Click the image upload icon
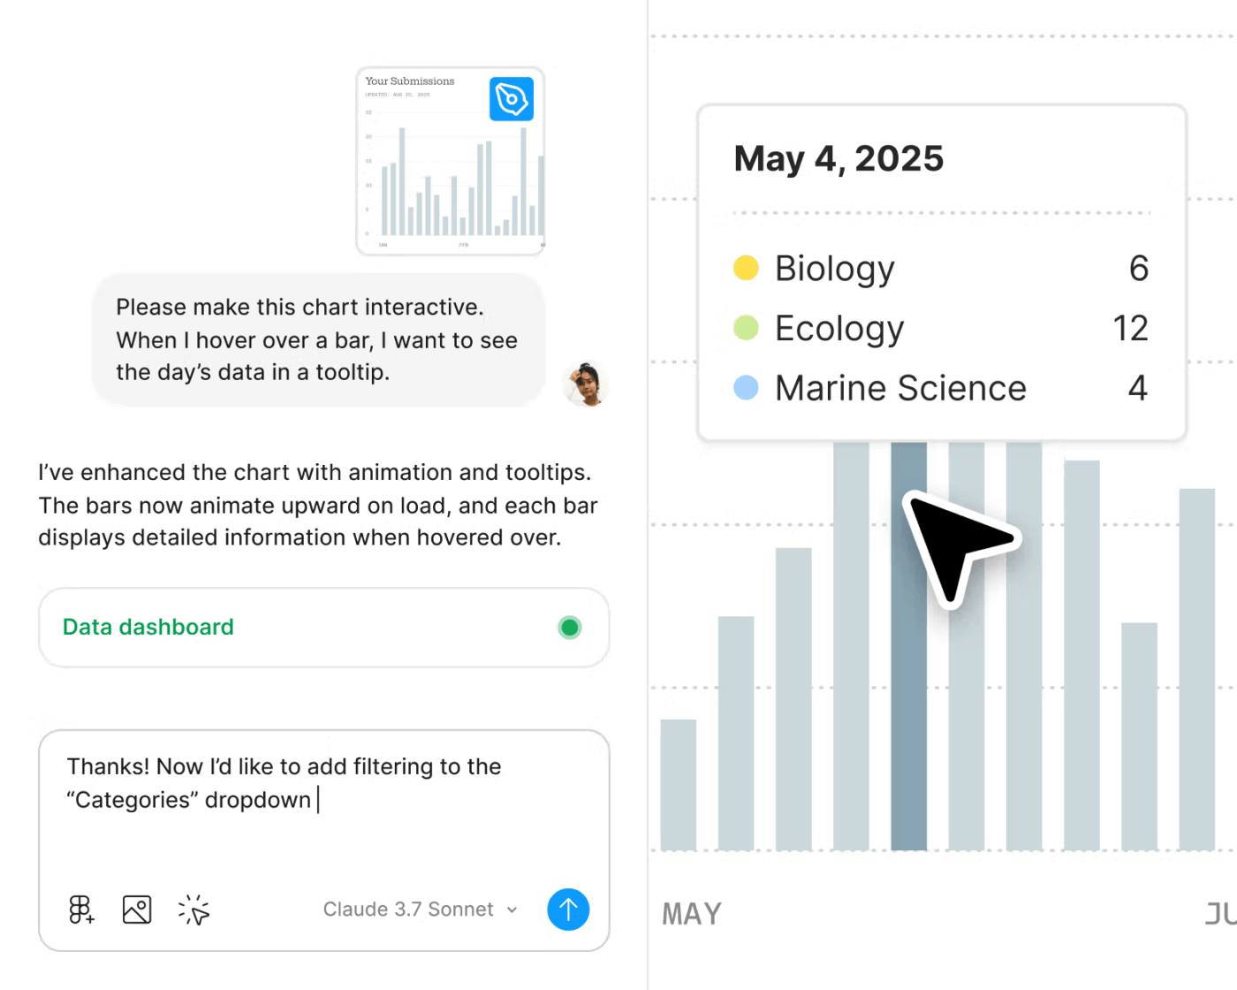The image size is (1237, 990). point(137,910)
